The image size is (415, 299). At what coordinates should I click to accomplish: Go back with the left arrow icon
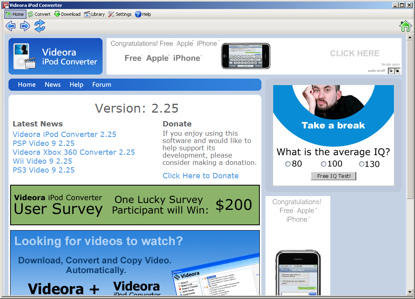(x=11, y=26)
